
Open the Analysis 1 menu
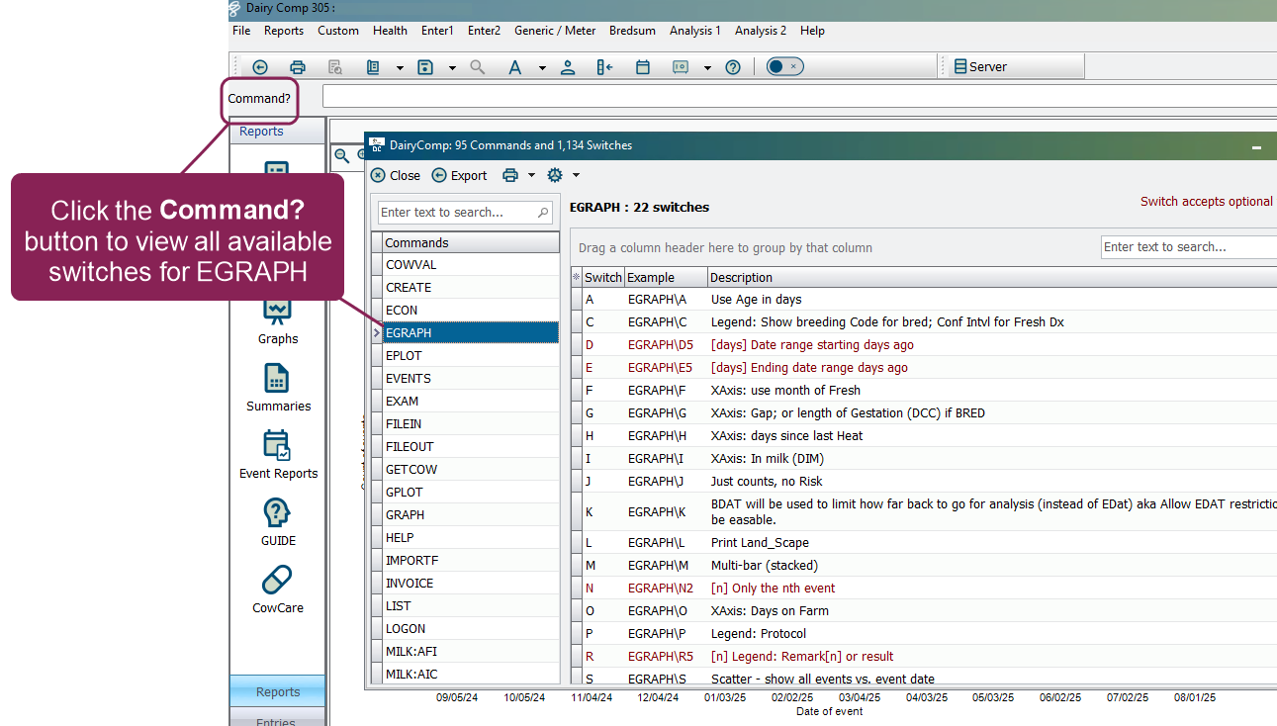694,31
